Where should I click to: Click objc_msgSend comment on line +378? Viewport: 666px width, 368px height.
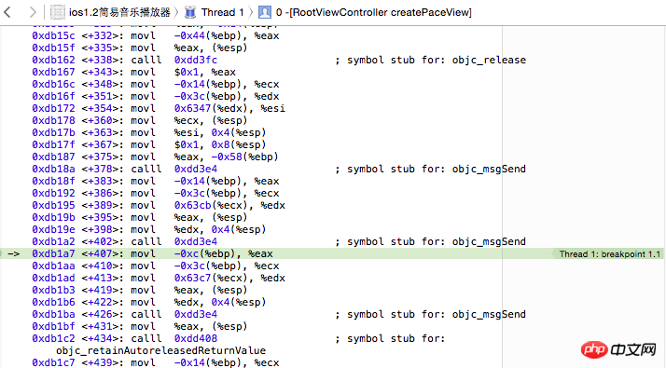pyautogui.click(x=430, y=169)
